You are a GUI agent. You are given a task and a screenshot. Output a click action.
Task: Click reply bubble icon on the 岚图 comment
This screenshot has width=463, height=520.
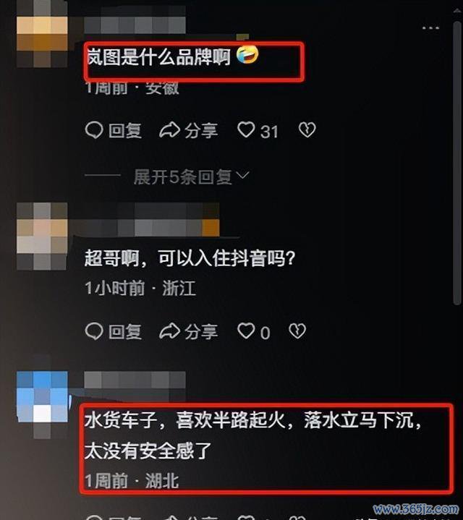click(x=94, y=130)
